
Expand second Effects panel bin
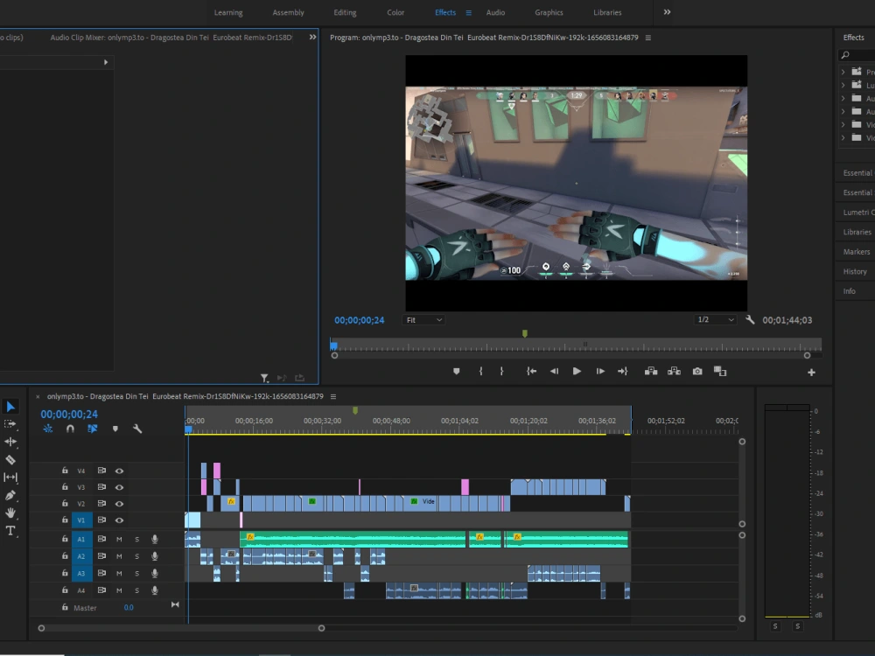843,85
